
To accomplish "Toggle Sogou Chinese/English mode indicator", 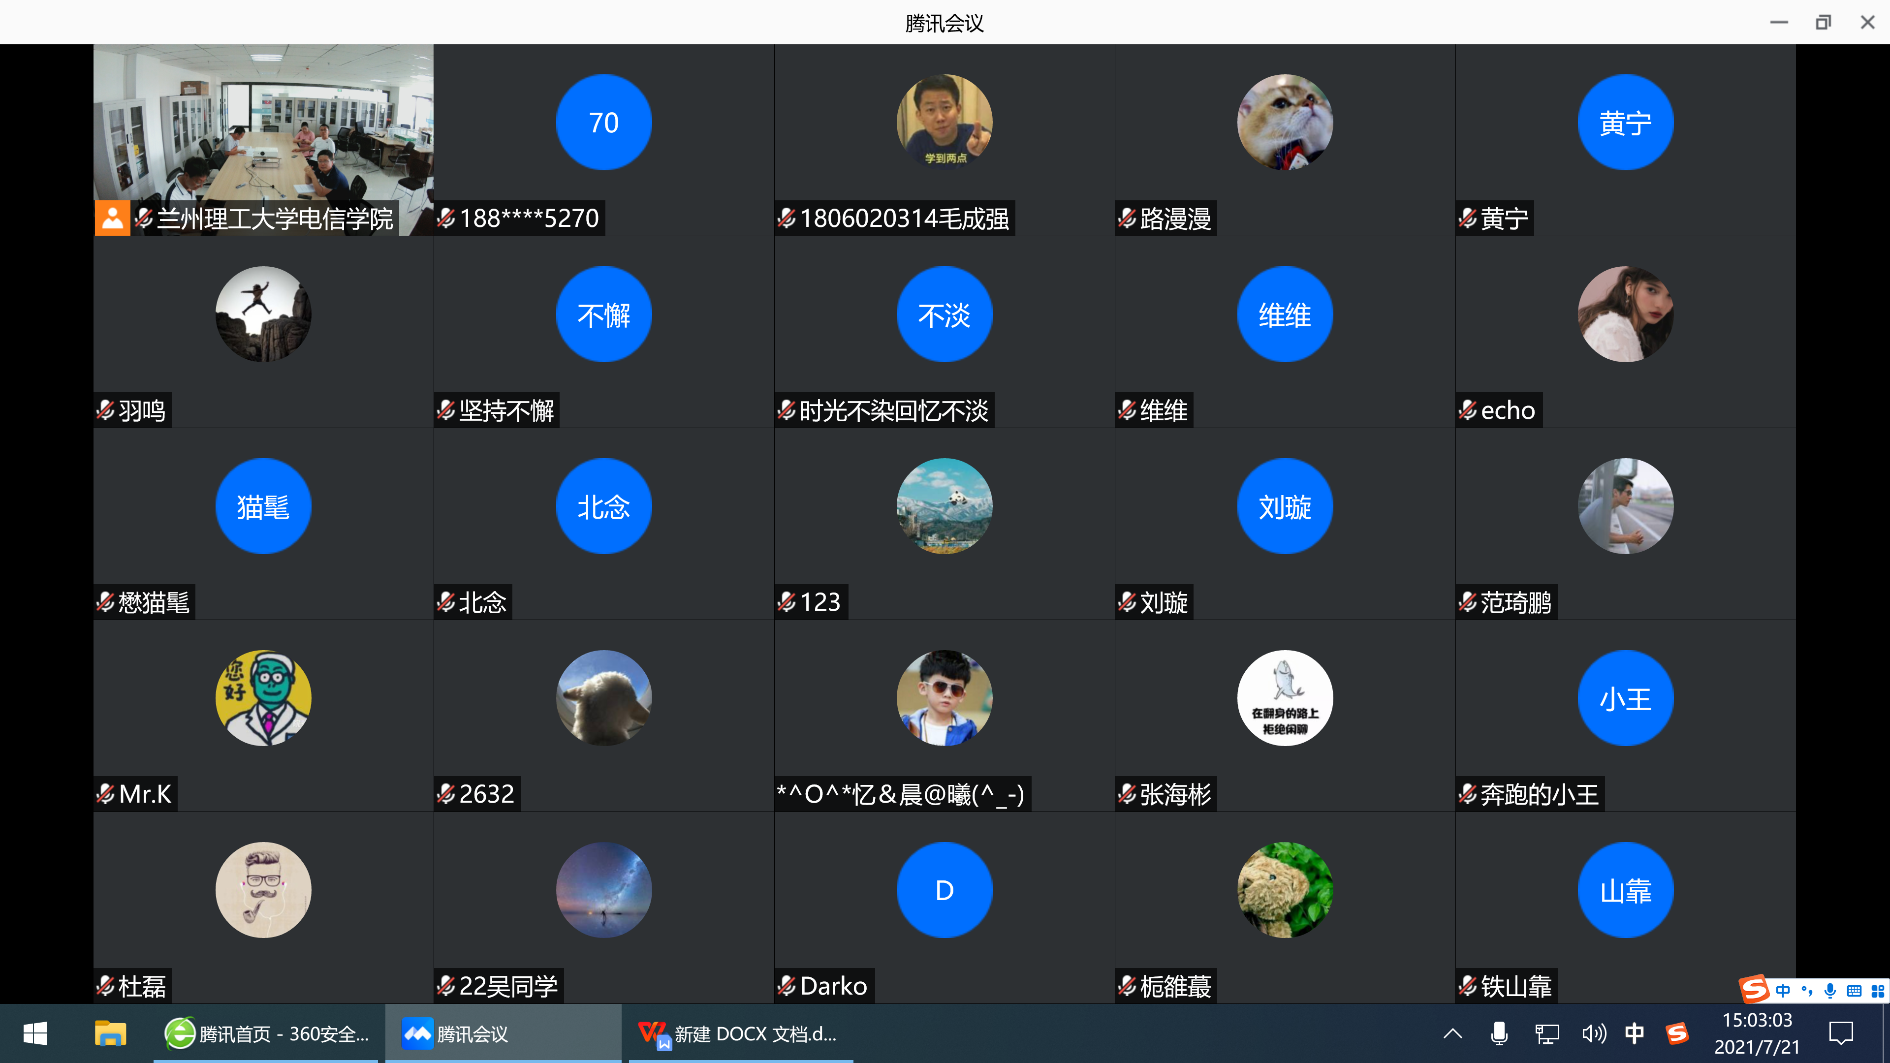I will click(1783, 991).
